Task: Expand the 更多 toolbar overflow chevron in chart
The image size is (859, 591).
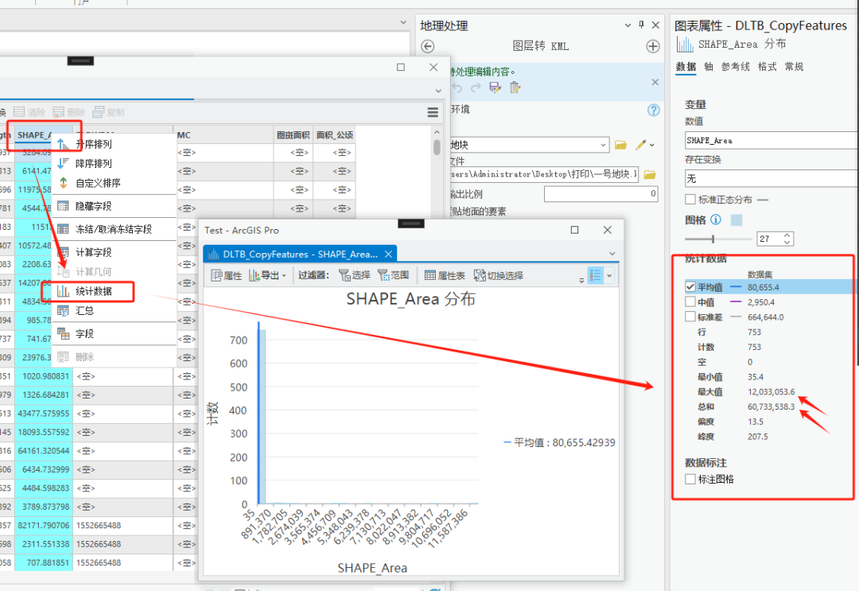Action: tap(581, 280)
